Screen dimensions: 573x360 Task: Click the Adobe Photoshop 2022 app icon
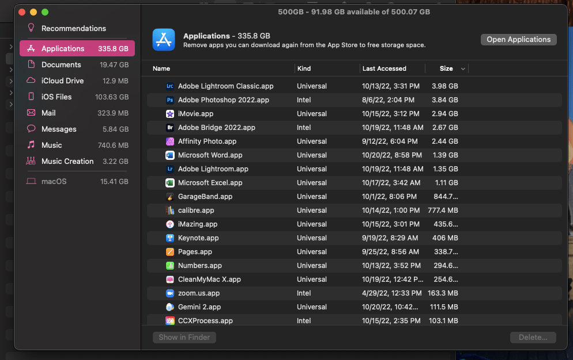pyautogui.click(x=170, y=100)
